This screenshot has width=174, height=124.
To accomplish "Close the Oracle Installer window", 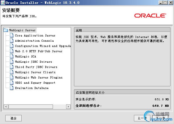I will coord(171,3).
